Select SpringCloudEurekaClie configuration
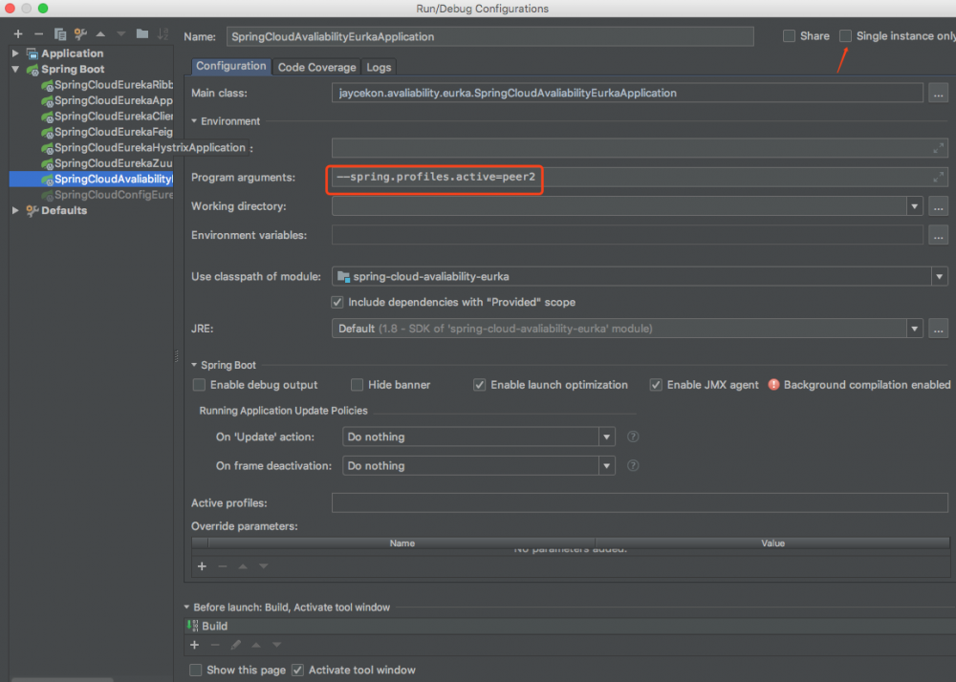Viewport: 956px width, 682px height. (x=107, y=117)
